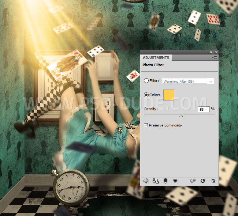Select the Color radio button
The width and height of the screenshot is (238, 216).
click(146, 95)
